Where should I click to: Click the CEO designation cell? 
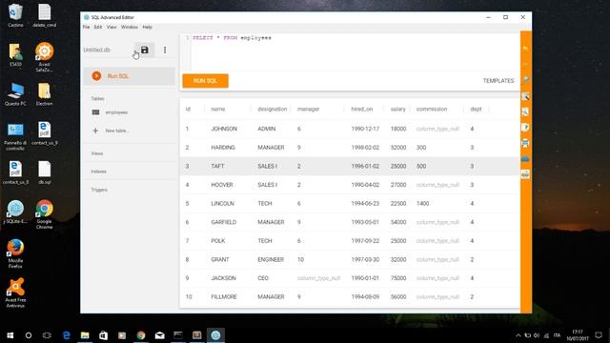[x=263, y=278]
